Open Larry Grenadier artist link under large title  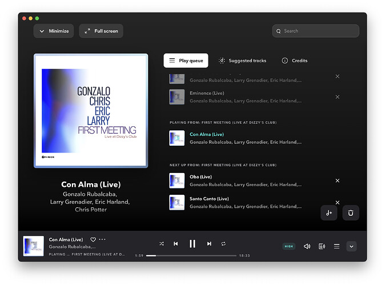point(71,202)
